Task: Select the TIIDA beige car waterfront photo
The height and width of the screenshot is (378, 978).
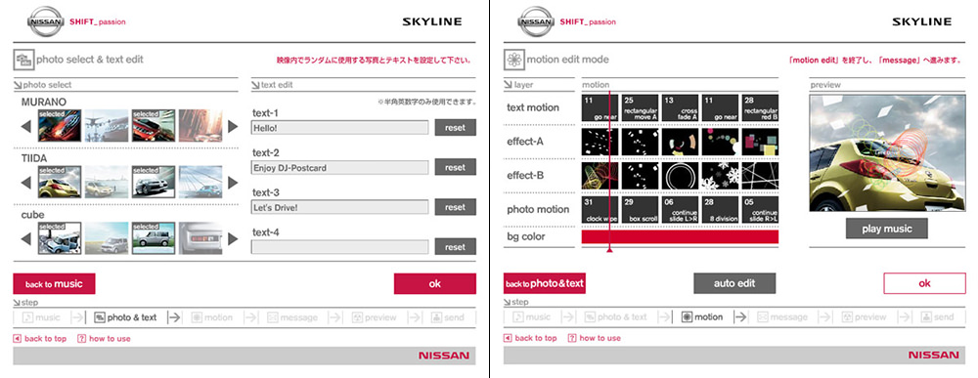Action: pyautogui.click(x=107, y=183)
